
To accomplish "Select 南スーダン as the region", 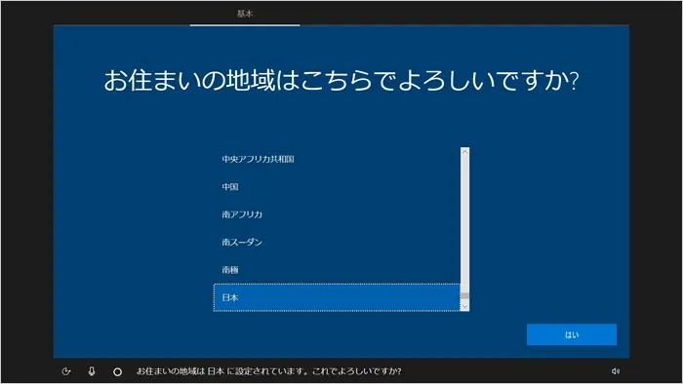I will [x=337, y=242].
